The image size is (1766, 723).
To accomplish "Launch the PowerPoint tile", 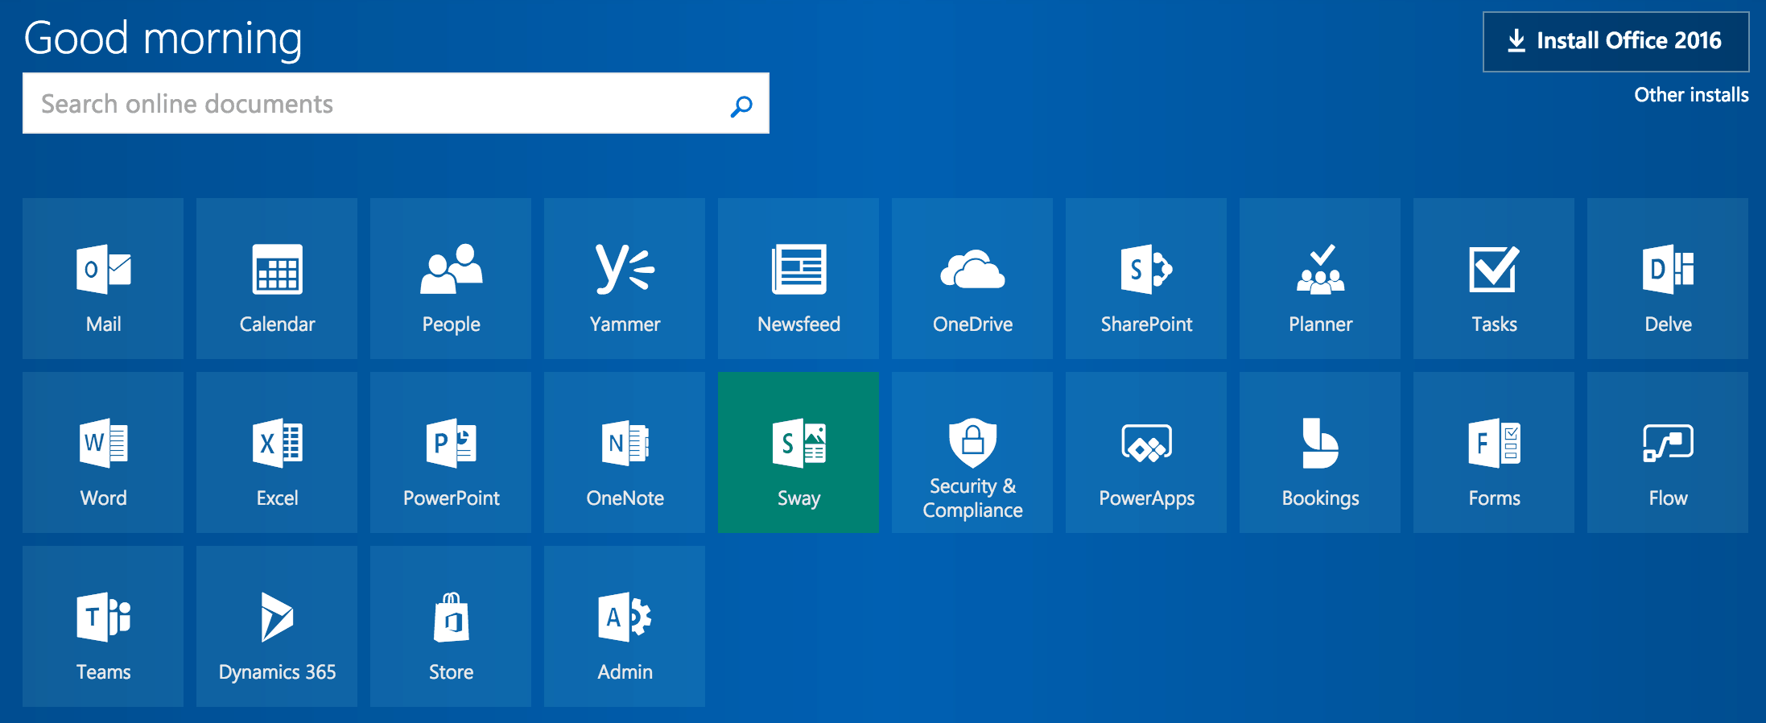I will 451,452.
